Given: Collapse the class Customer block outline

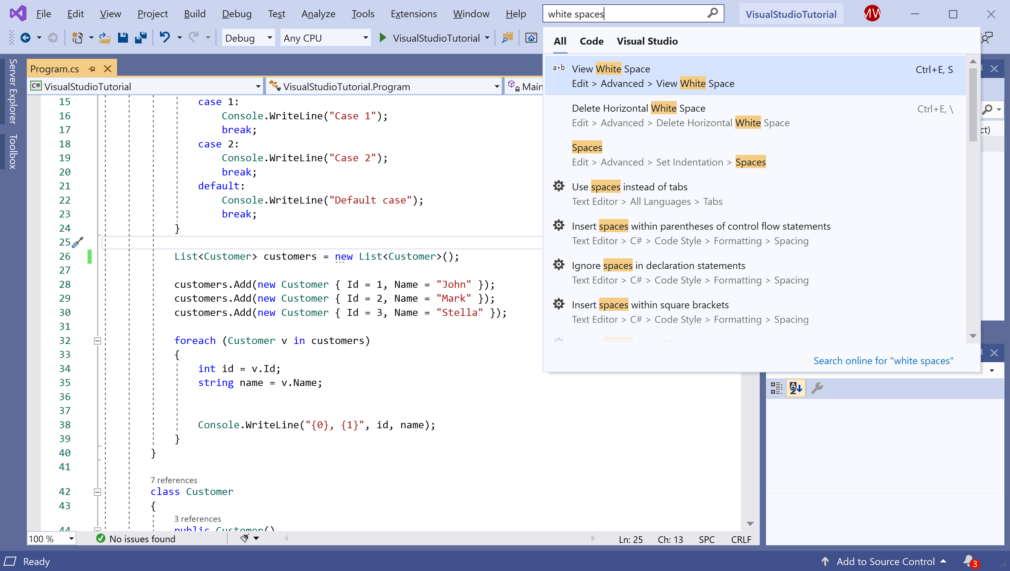Looking at the screenshot, I should (98, 492).
